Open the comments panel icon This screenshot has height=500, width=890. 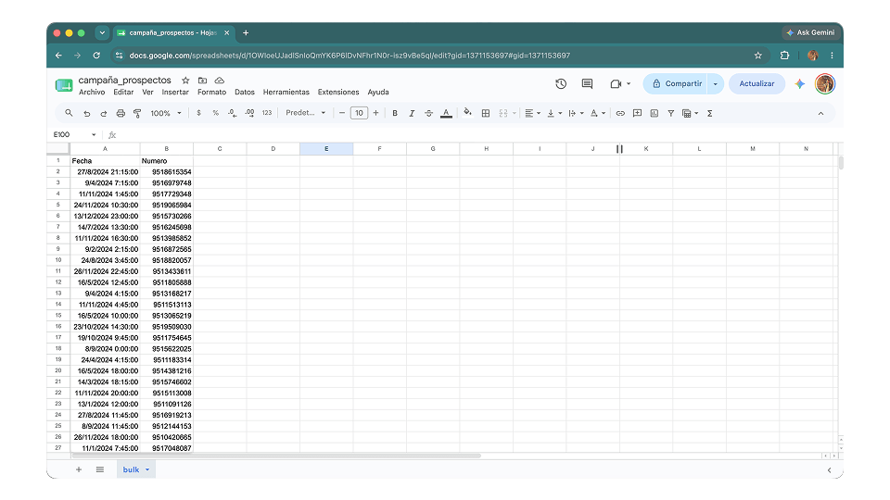pyautogui.click(x=588, y=84)
